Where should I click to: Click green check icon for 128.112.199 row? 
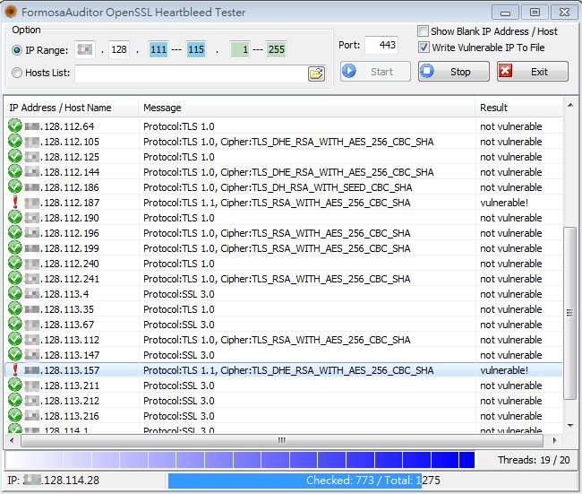click(x=15, y=248)
